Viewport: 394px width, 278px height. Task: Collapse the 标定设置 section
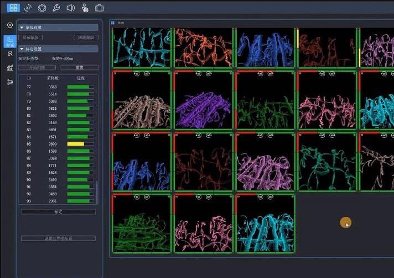pos(22,49)
